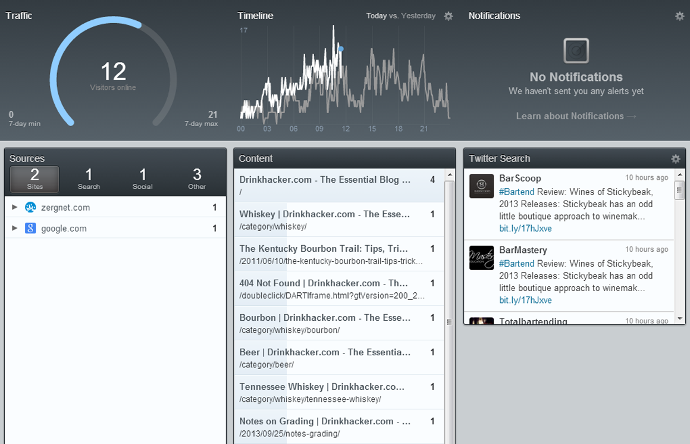
Task: Click the blue current-time marker on Timeline
Action: click(341, 49)
